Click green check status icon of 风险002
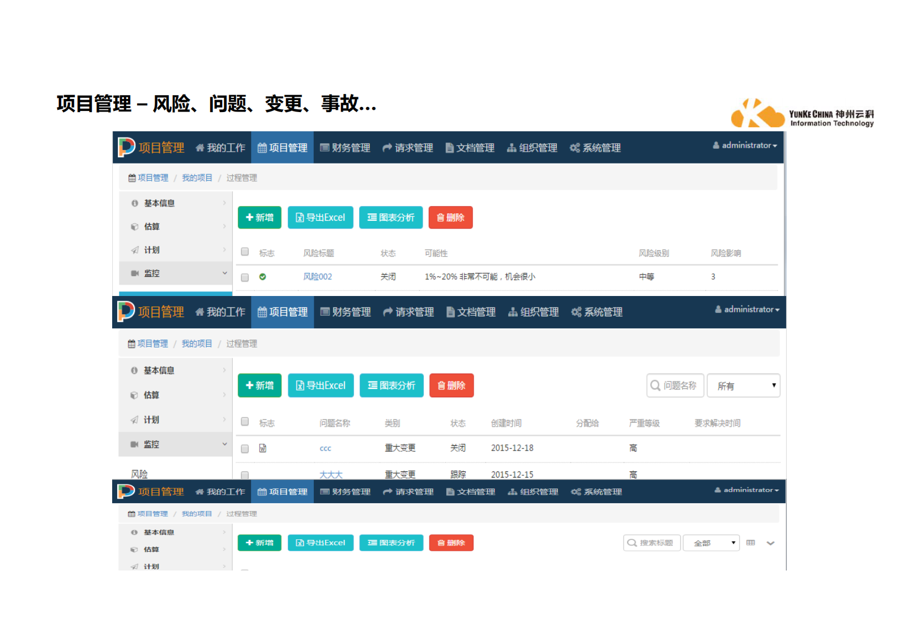The height and width of the screenshot is (635, 899). [x=263, y=277]
